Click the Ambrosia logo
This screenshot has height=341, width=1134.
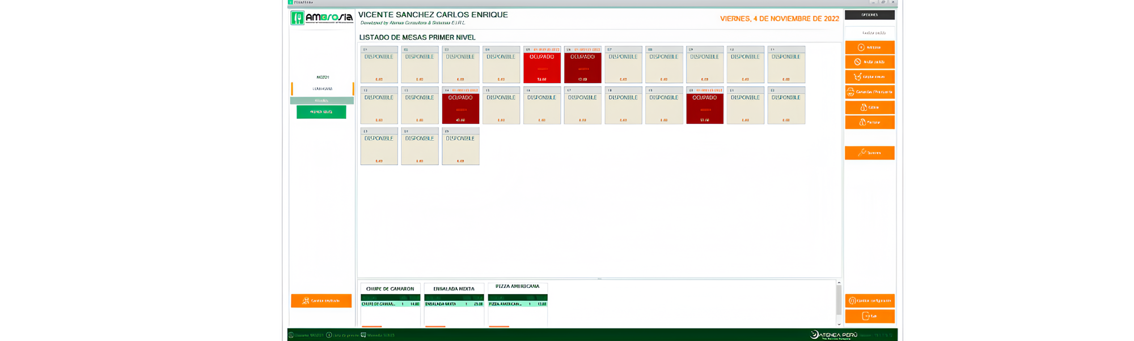tap(321, 18)
